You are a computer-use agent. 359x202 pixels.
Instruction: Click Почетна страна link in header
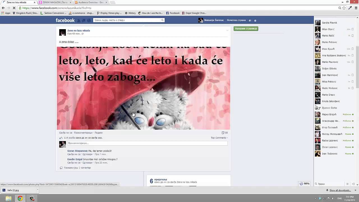click(x=236, y=20)
